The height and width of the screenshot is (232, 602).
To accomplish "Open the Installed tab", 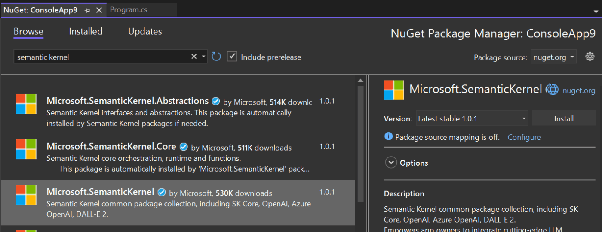I will pos(86,31).
